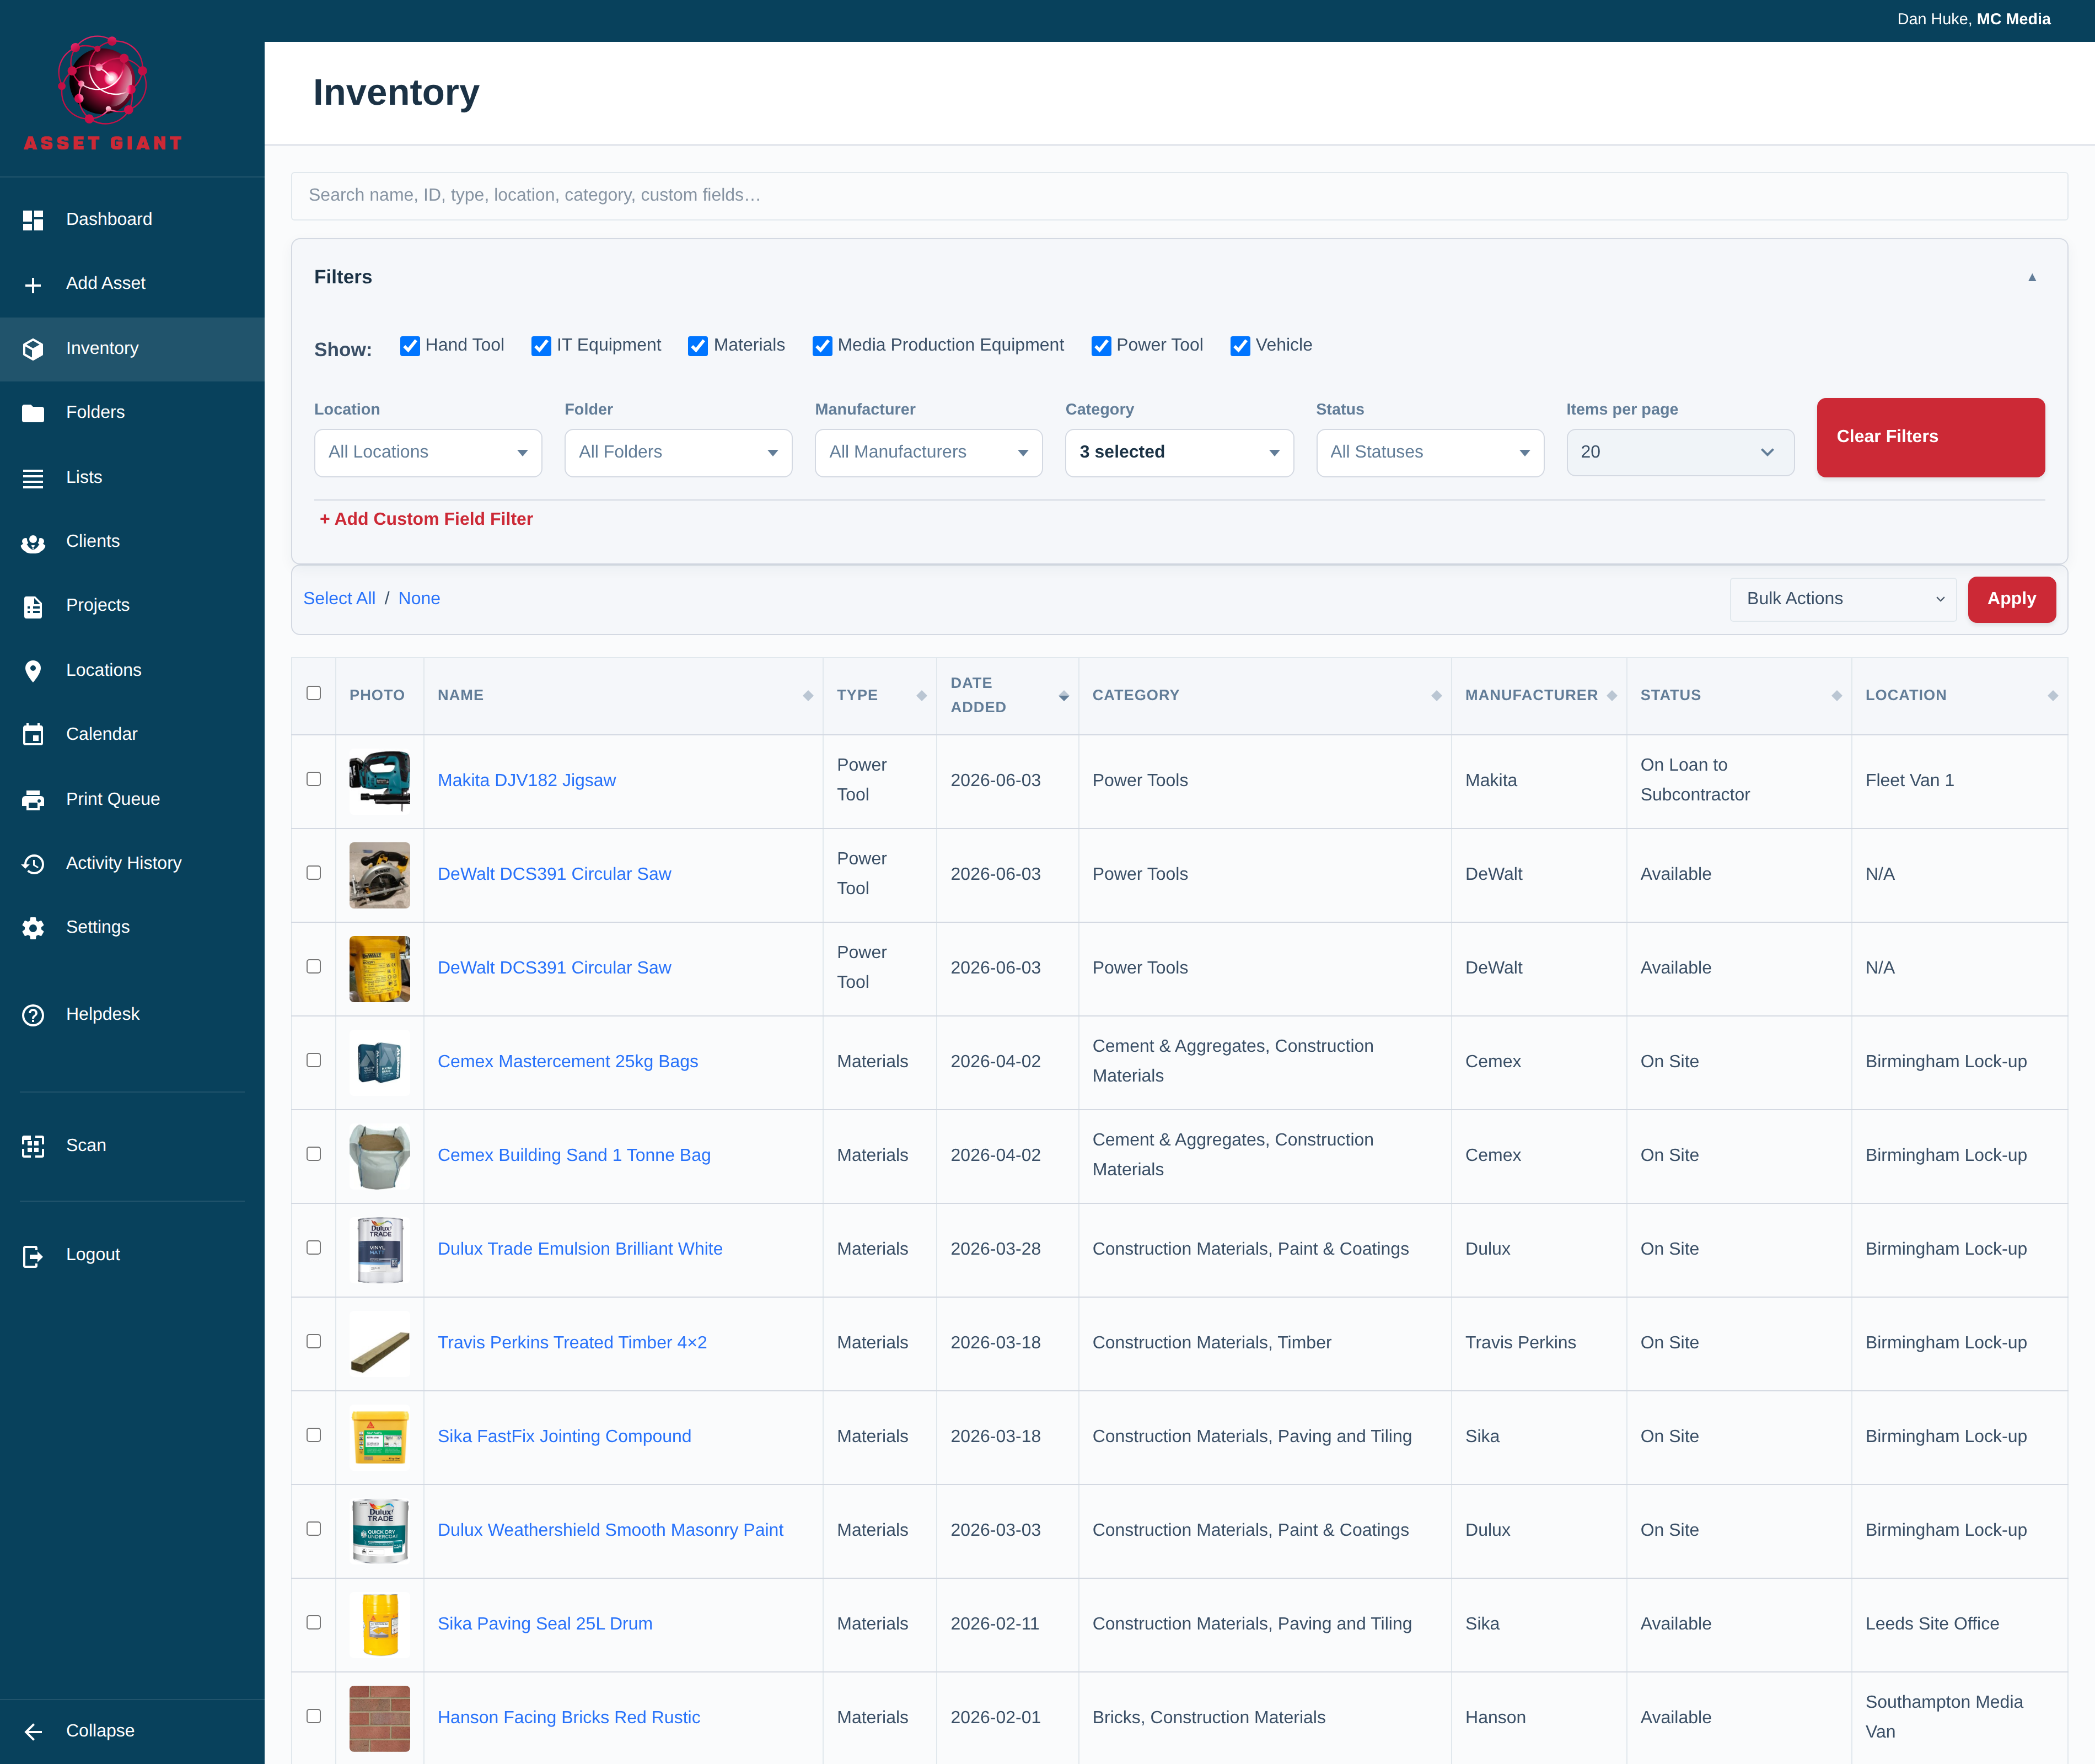Screen dimensions: 2095x1764
Task: Click the Projects document icon
Action: 33,606
